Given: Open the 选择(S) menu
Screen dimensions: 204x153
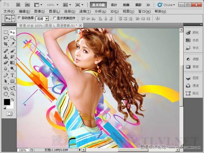Looking at the screenshot, I should point(70,11).
